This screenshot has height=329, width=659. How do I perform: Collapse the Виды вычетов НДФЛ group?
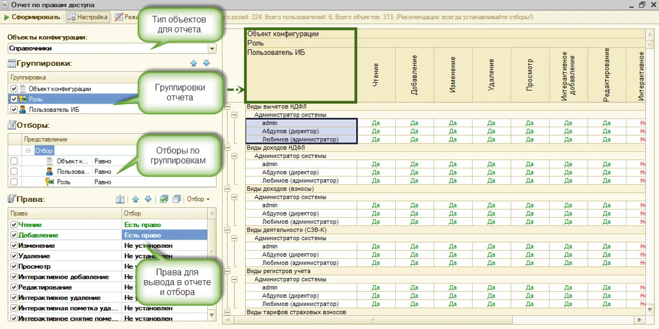pyautogui.click(x=227, y=107)
